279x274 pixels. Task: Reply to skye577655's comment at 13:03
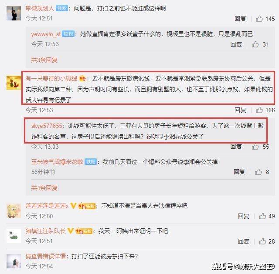click(236, 147)
